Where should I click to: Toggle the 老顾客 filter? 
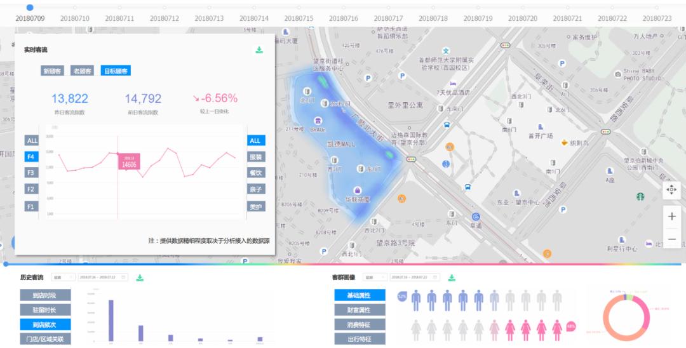82,71
